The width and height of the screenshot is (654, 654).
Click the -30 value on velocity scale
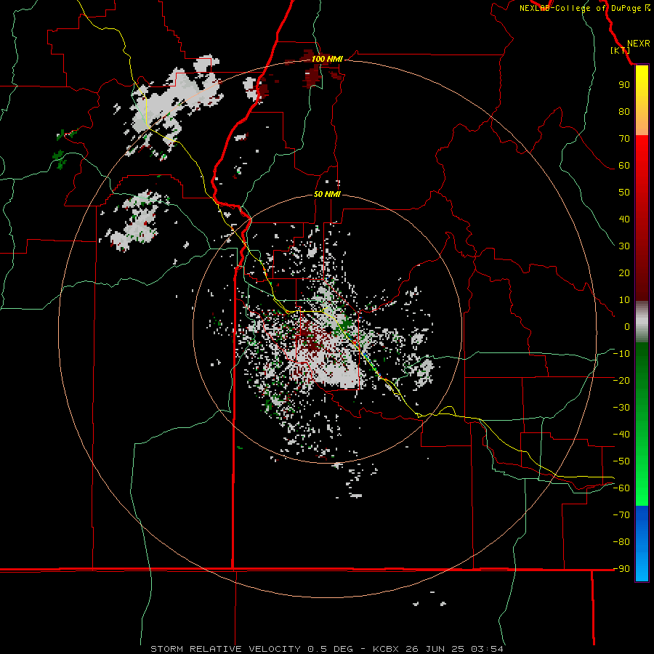[x=621, y=408]
